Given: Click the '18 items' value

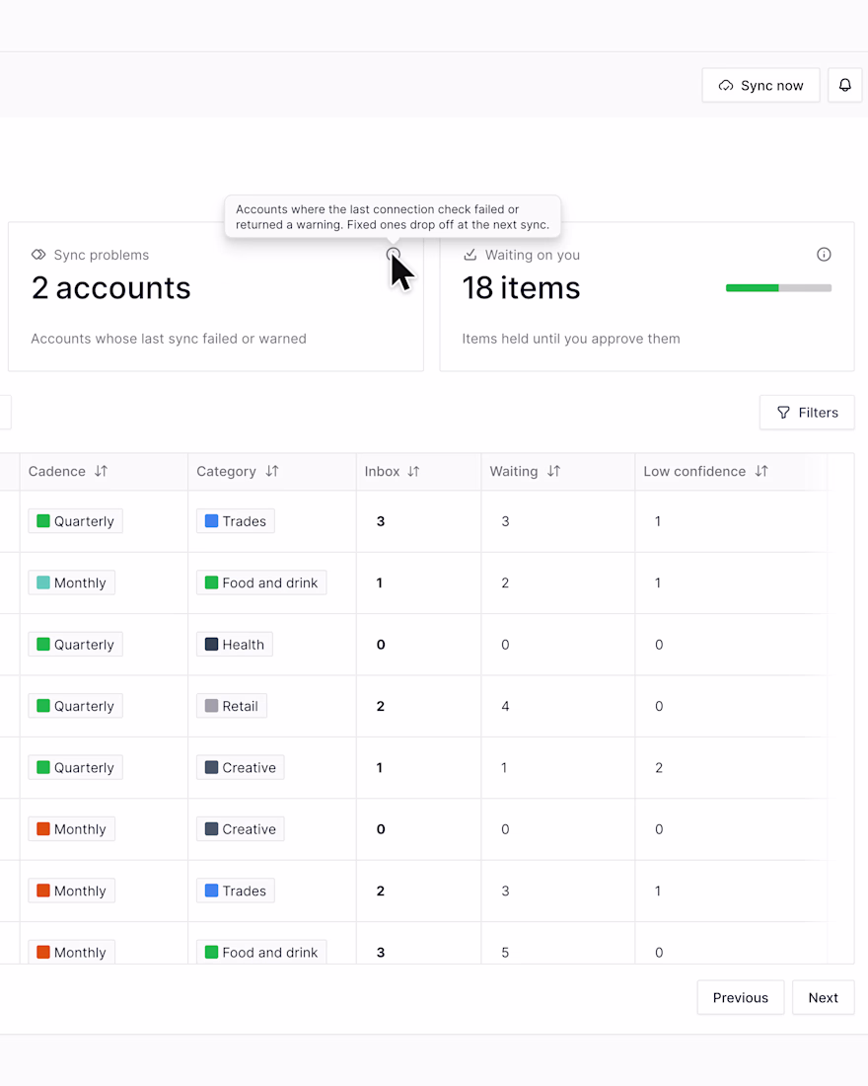Looking at the screenshot, I should (521, 288).
